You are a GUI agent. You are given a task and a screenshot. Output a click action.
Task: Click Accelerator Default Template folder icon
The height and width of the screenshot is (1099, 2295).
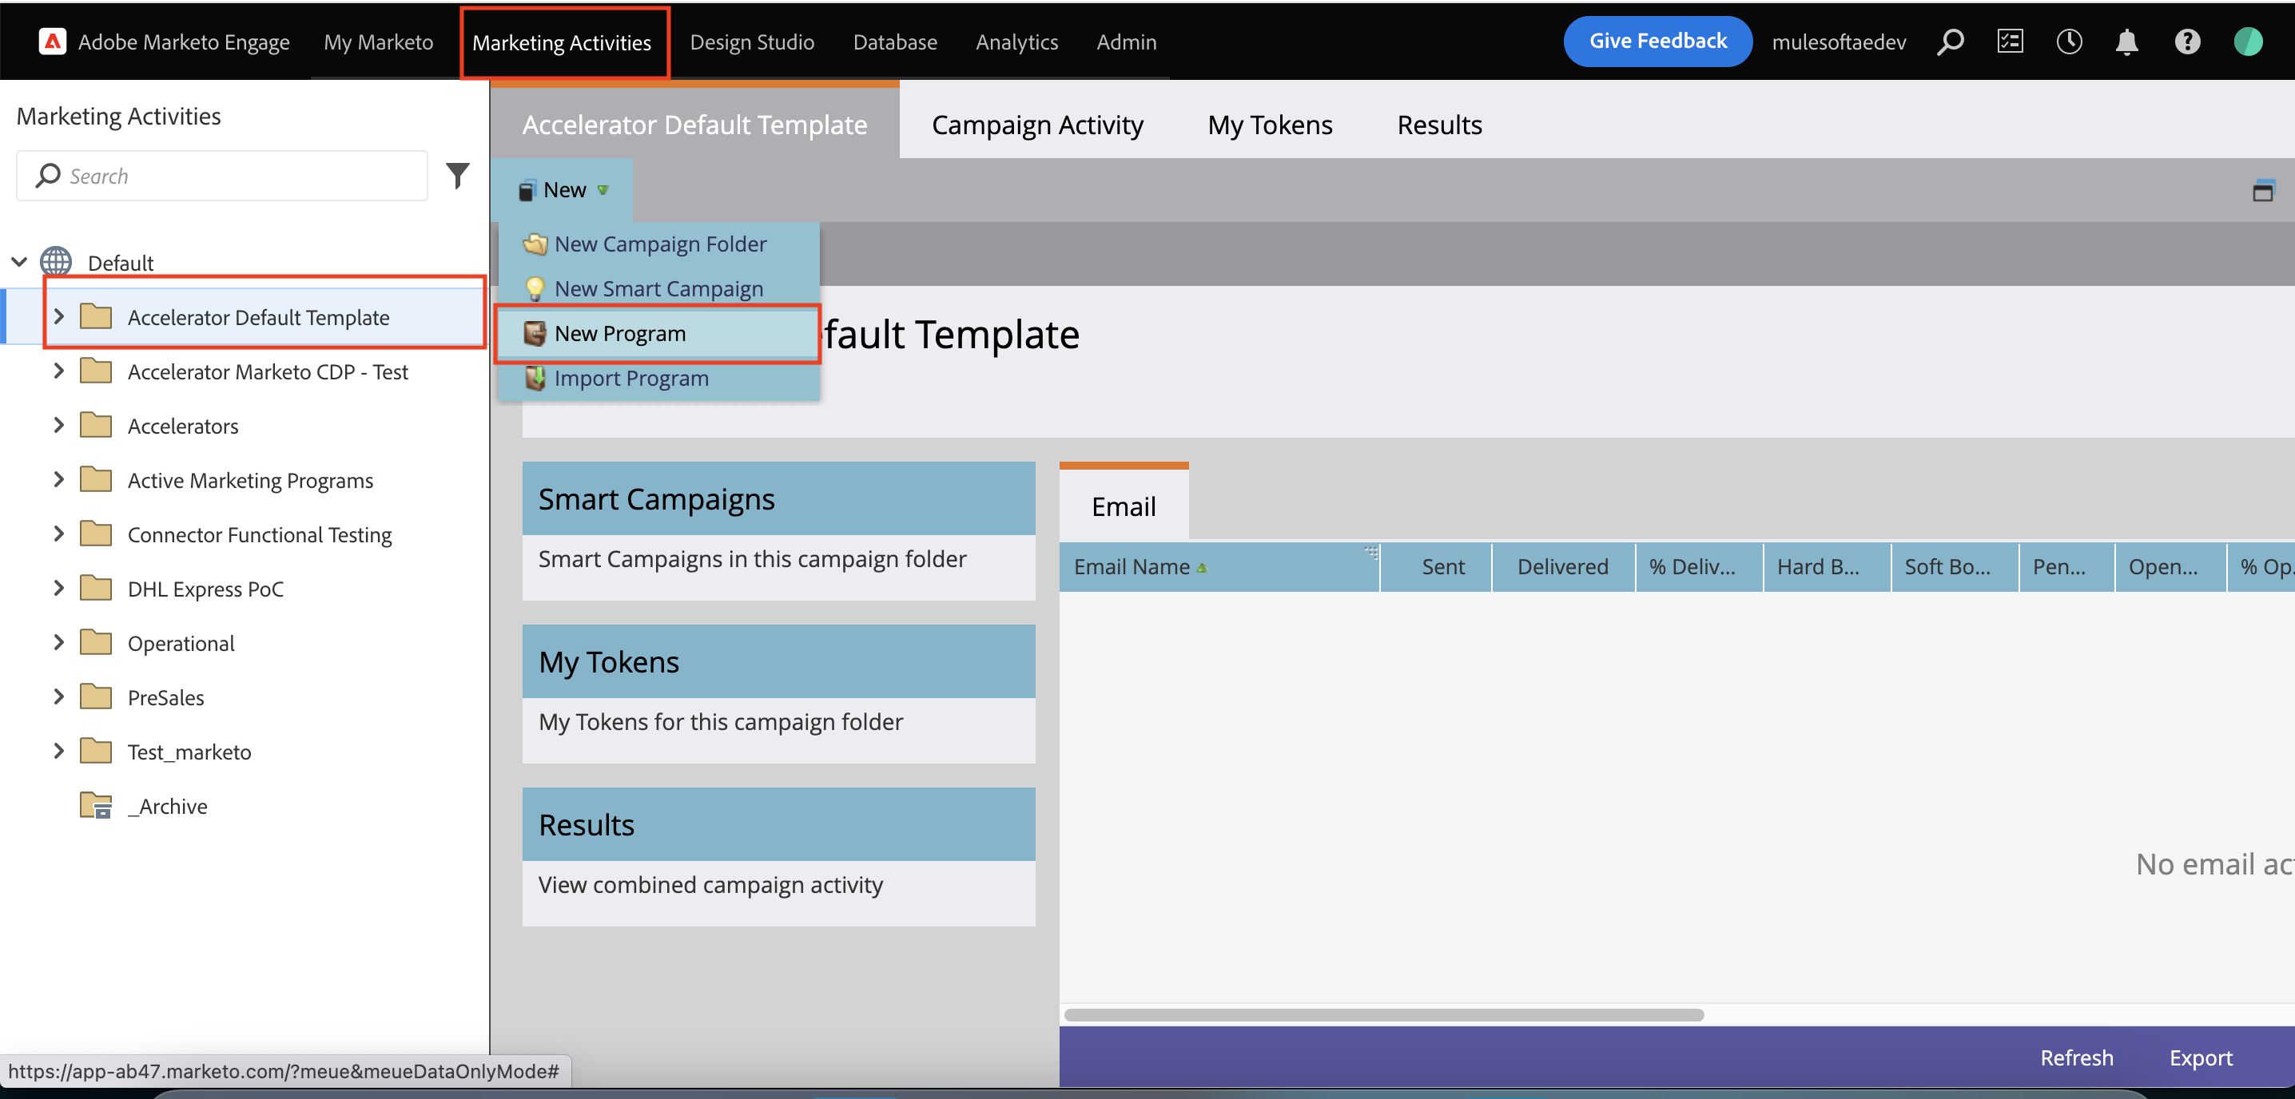(96, 316)
